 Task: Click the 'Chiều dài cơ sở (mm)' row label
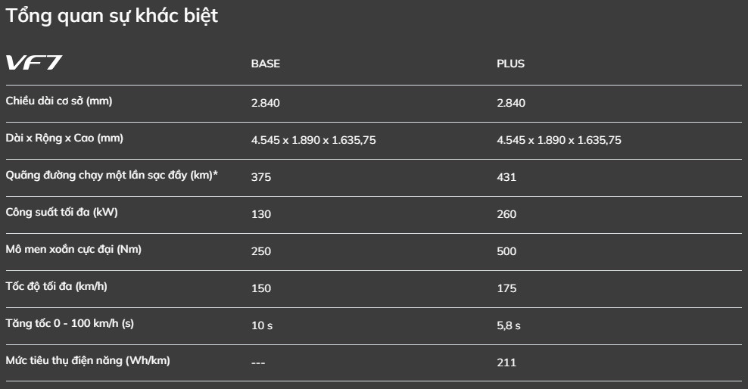pos(59,101)
